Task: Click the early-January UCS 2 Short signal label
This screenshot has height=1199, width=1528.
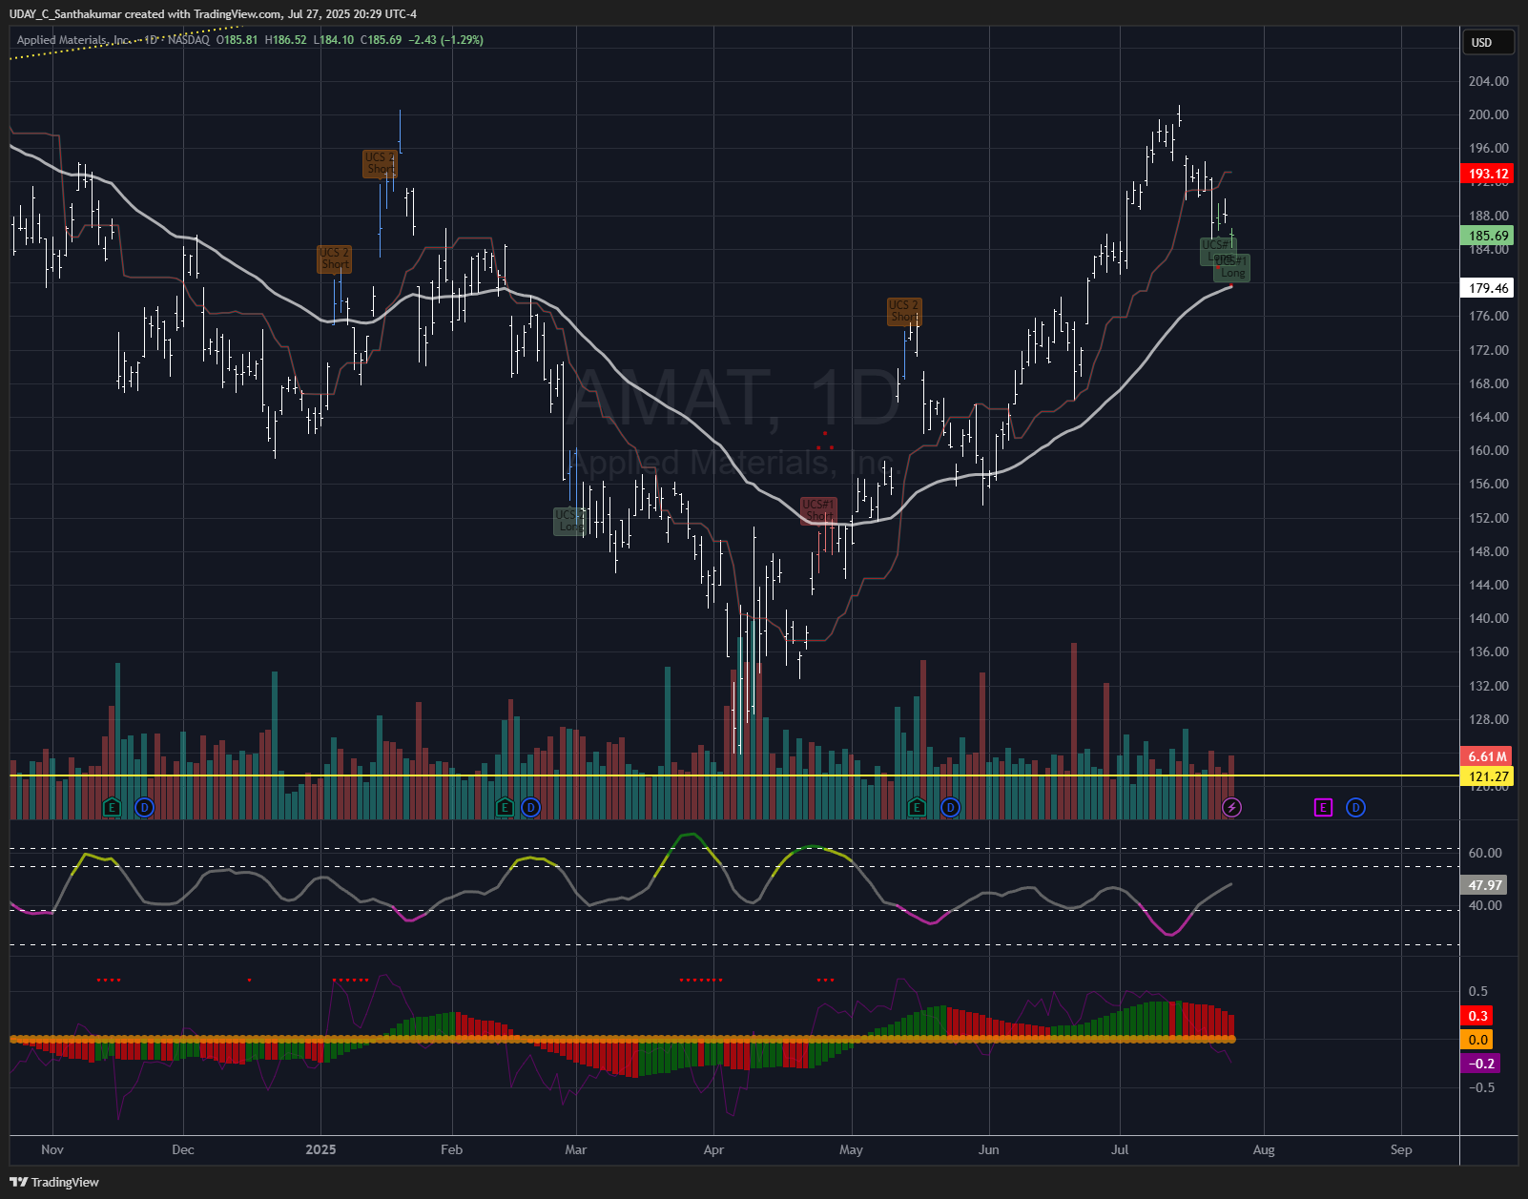Action: 335,258
